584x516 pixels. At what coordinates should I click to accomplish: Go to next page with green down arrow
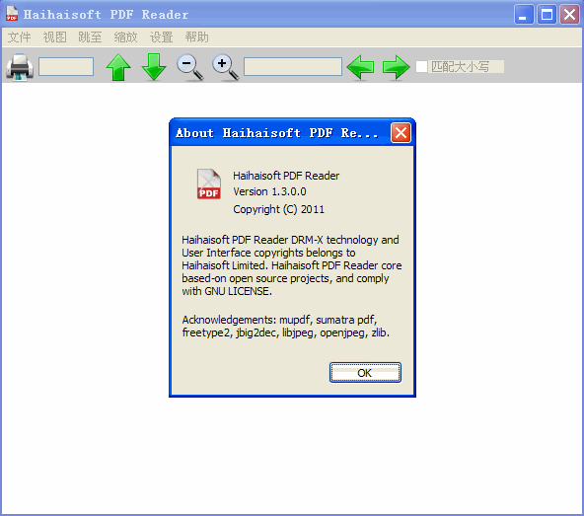click(x=154, y=67)
